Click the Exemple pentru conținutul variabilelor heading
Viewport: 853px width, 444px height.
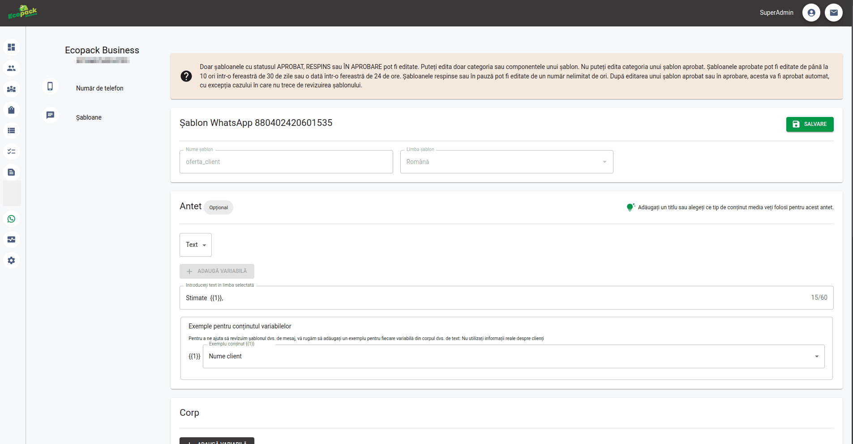click(240, 326)
